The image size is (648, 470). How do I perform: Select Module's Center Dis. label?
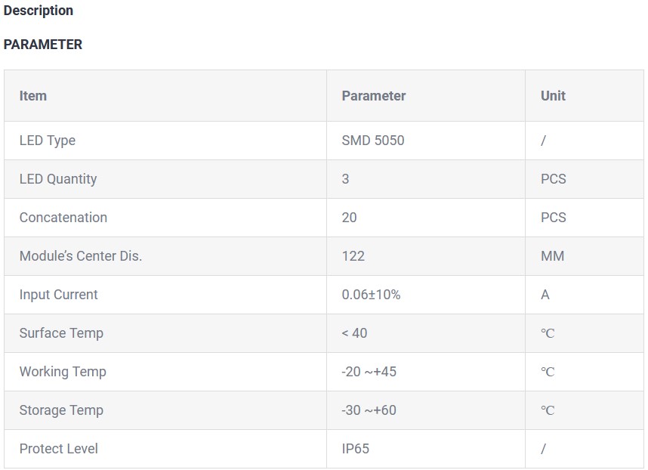pyautogui.click(x=81, y=256)
